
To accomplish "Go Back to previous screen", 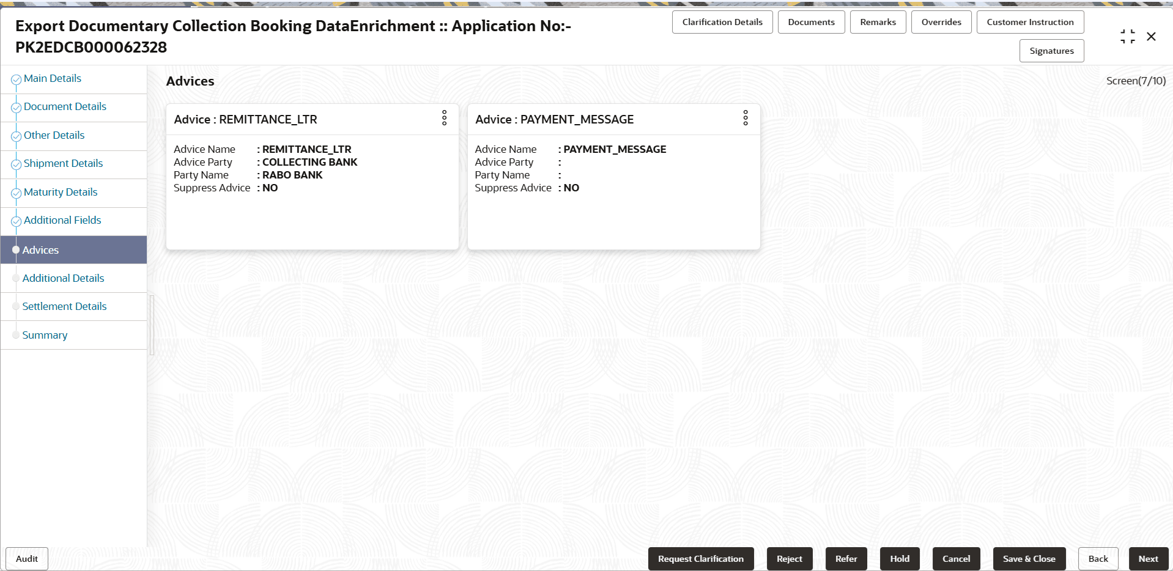I will pyautogui.click(x=1098, y=559).
